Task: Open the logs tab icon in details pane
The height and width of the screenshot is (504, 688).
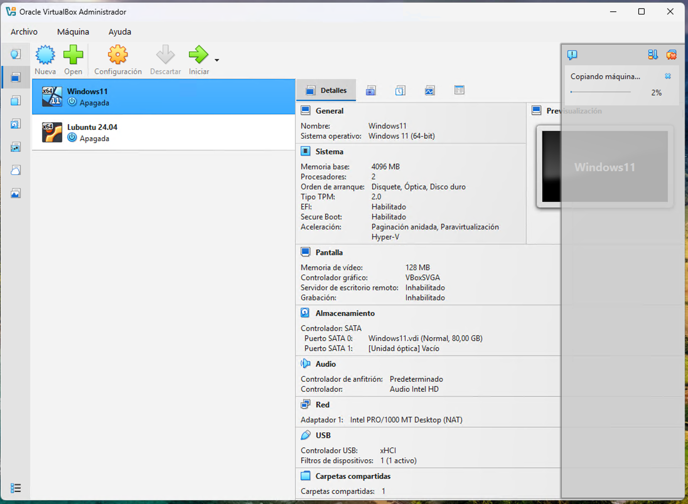Action: coord(400,91)
